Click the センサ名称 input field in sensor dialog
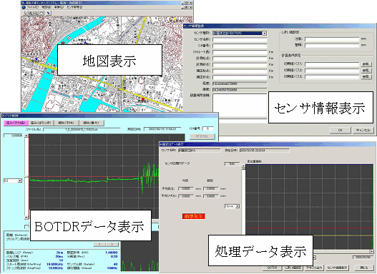Viewport: 377px width, 274px height. pos(240,39)
